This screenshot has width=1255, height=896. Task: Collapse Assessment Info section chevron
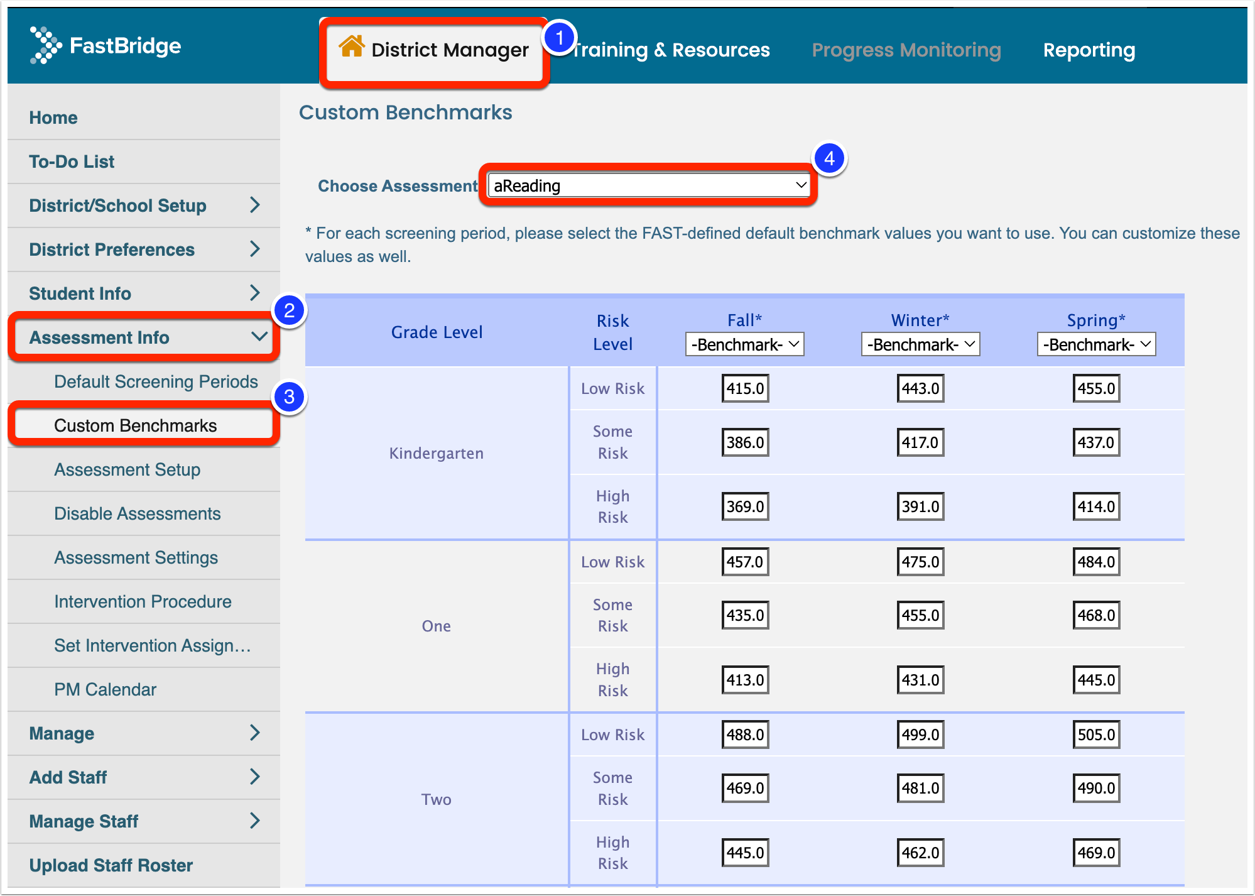259,337
